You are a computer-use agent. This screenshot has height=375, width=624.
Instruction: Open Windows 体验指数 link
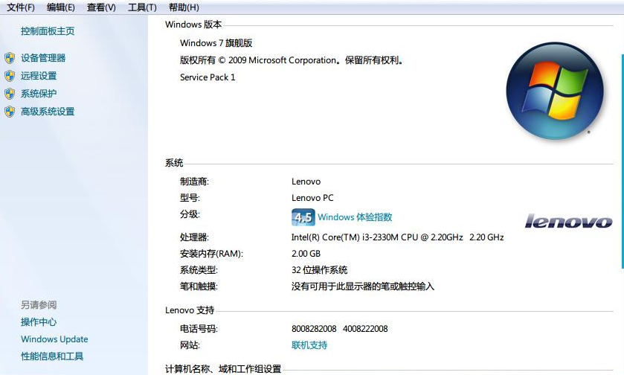click(355, 217)
